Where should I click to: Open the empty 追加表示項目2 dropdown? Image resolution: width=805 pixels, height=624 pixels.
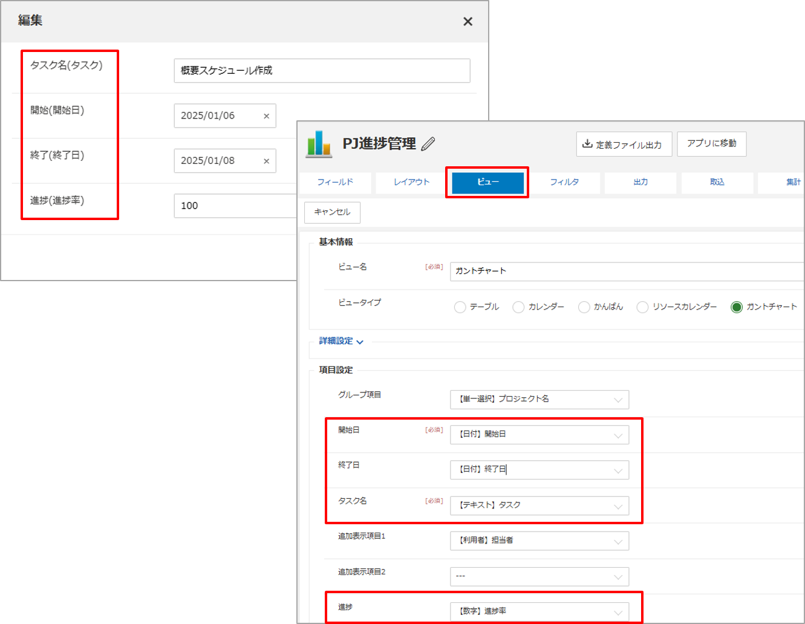(x=539, y=576)
